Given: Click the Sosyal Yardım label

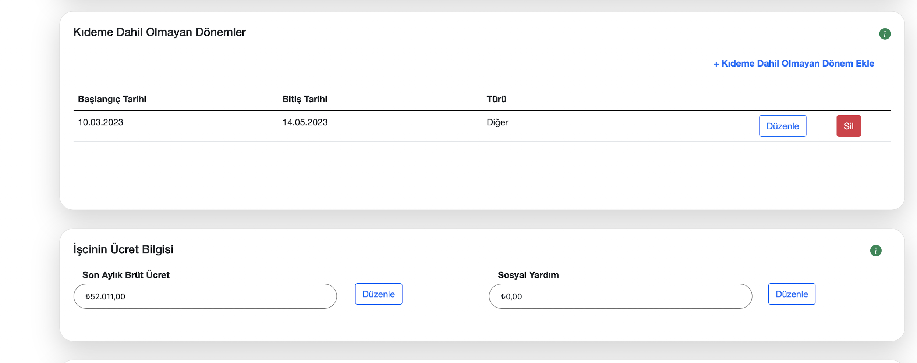Looking at the screenshot, I should [x=528, y=275].
